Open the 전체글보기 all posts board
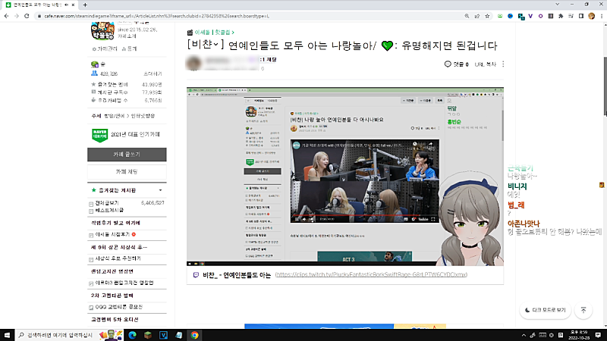This screenshot has width=607, height=341. [x=107, y=203]
